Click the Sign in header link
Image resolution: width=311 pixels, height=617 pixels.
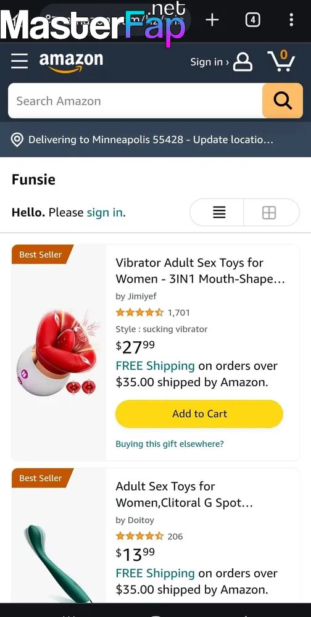click(x=209, y=62)
